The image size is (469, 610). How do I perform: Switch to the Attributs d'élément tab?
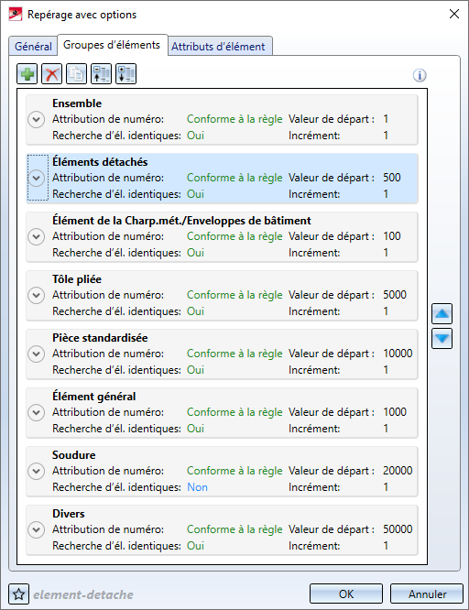click(x=218, y=47)
